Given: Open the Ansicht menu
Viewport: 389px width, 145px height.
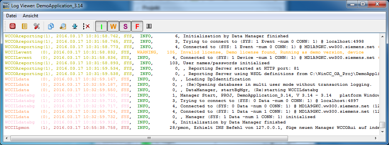Looking at the screenshot, I should 30,16.
